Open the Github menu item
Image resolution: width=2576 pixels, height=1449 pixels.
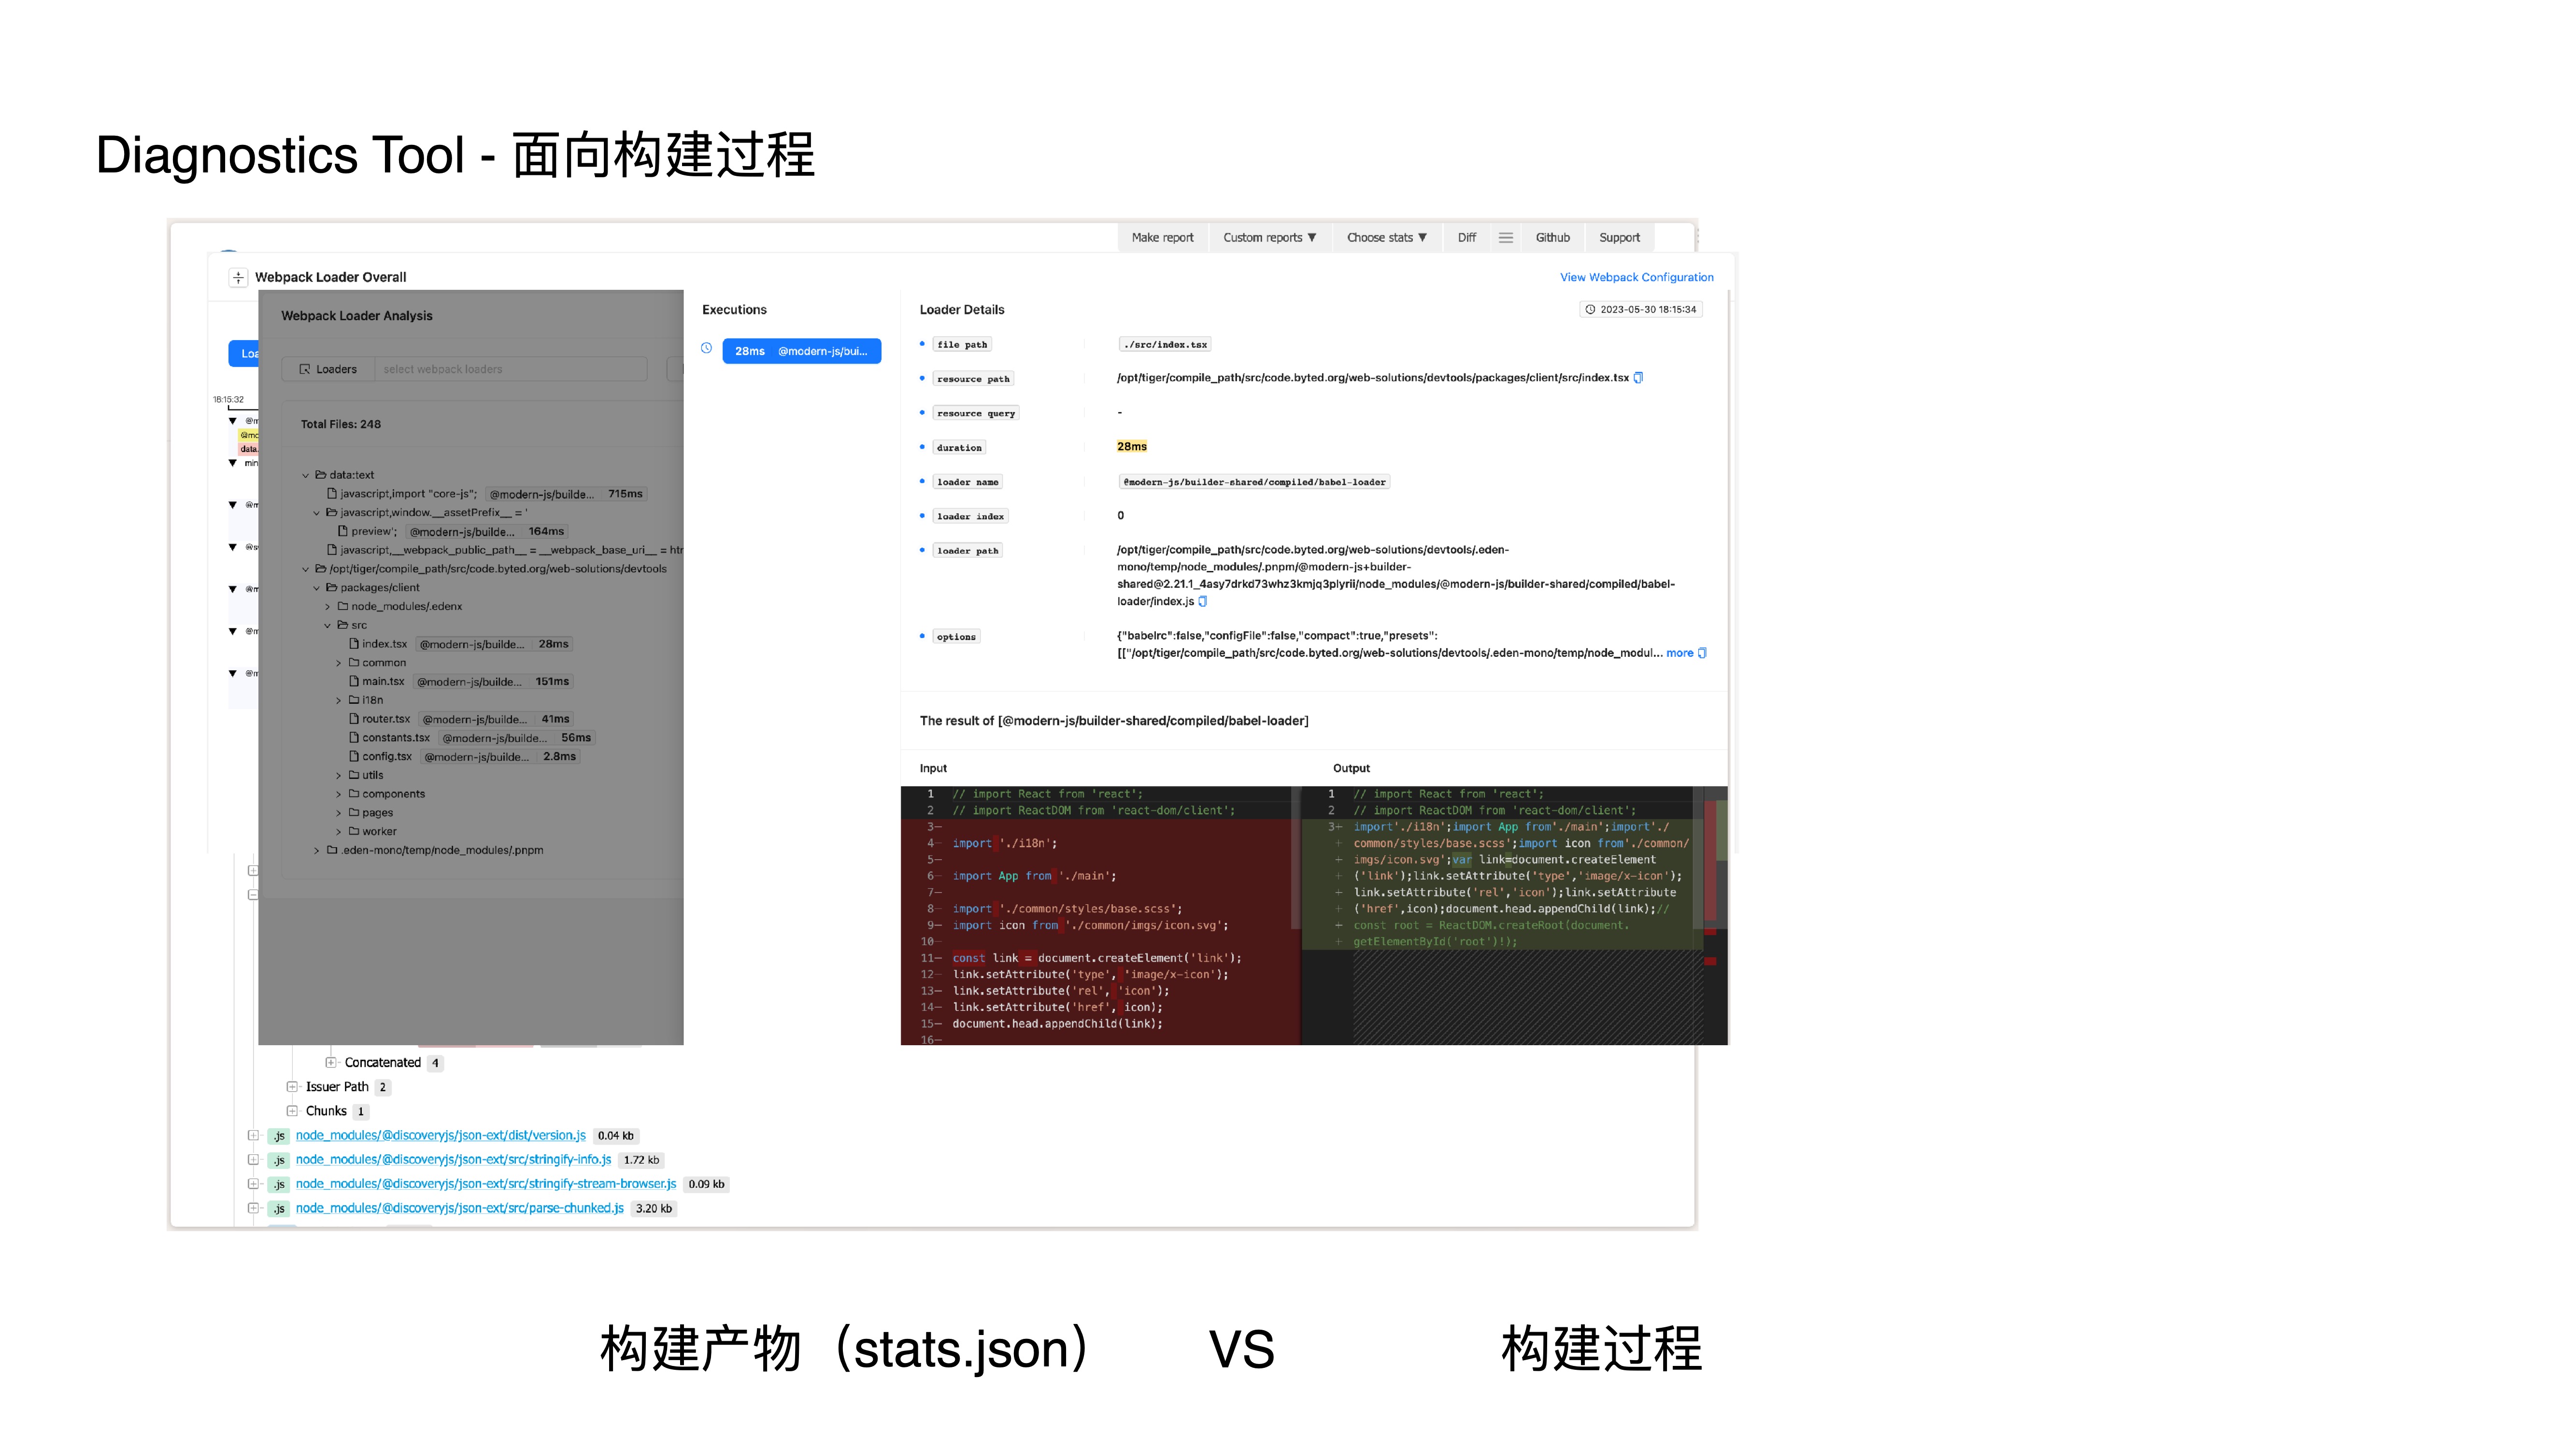(x=1552, y=238)
